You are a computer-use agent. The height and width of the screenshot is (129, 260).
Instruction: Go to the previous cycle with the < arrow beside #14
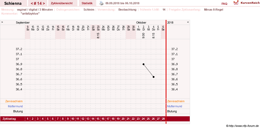click(x=32, y=3)
